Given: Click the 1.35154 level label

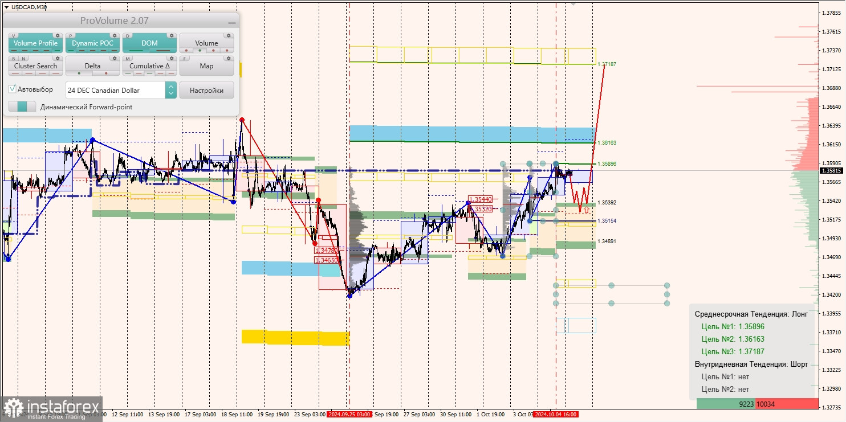Looking at the screenshot, I should pyautogui.click(x=608, y=220).
